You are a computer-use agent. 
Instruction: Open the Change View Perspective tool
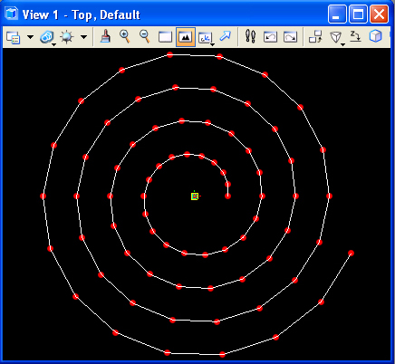point(336,38)
